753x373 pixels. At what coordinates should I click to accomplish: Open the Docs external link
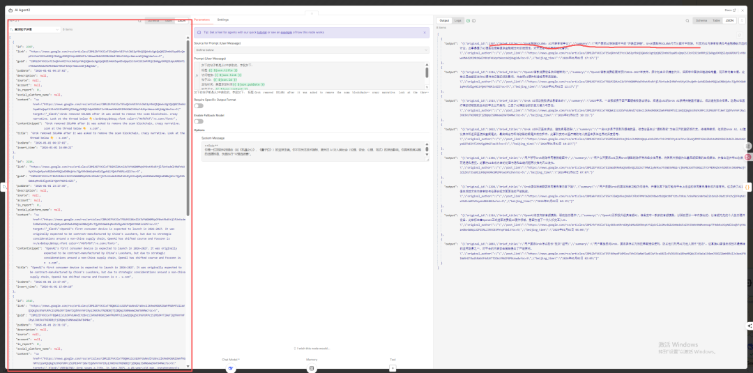click(729, 10)
